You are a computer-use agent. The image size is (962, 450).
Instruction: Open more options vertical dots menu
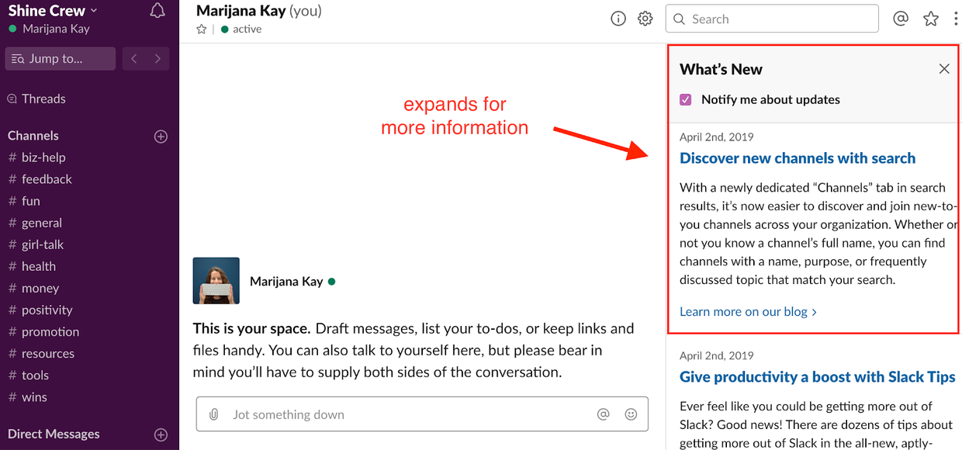(x=956, y=19)
